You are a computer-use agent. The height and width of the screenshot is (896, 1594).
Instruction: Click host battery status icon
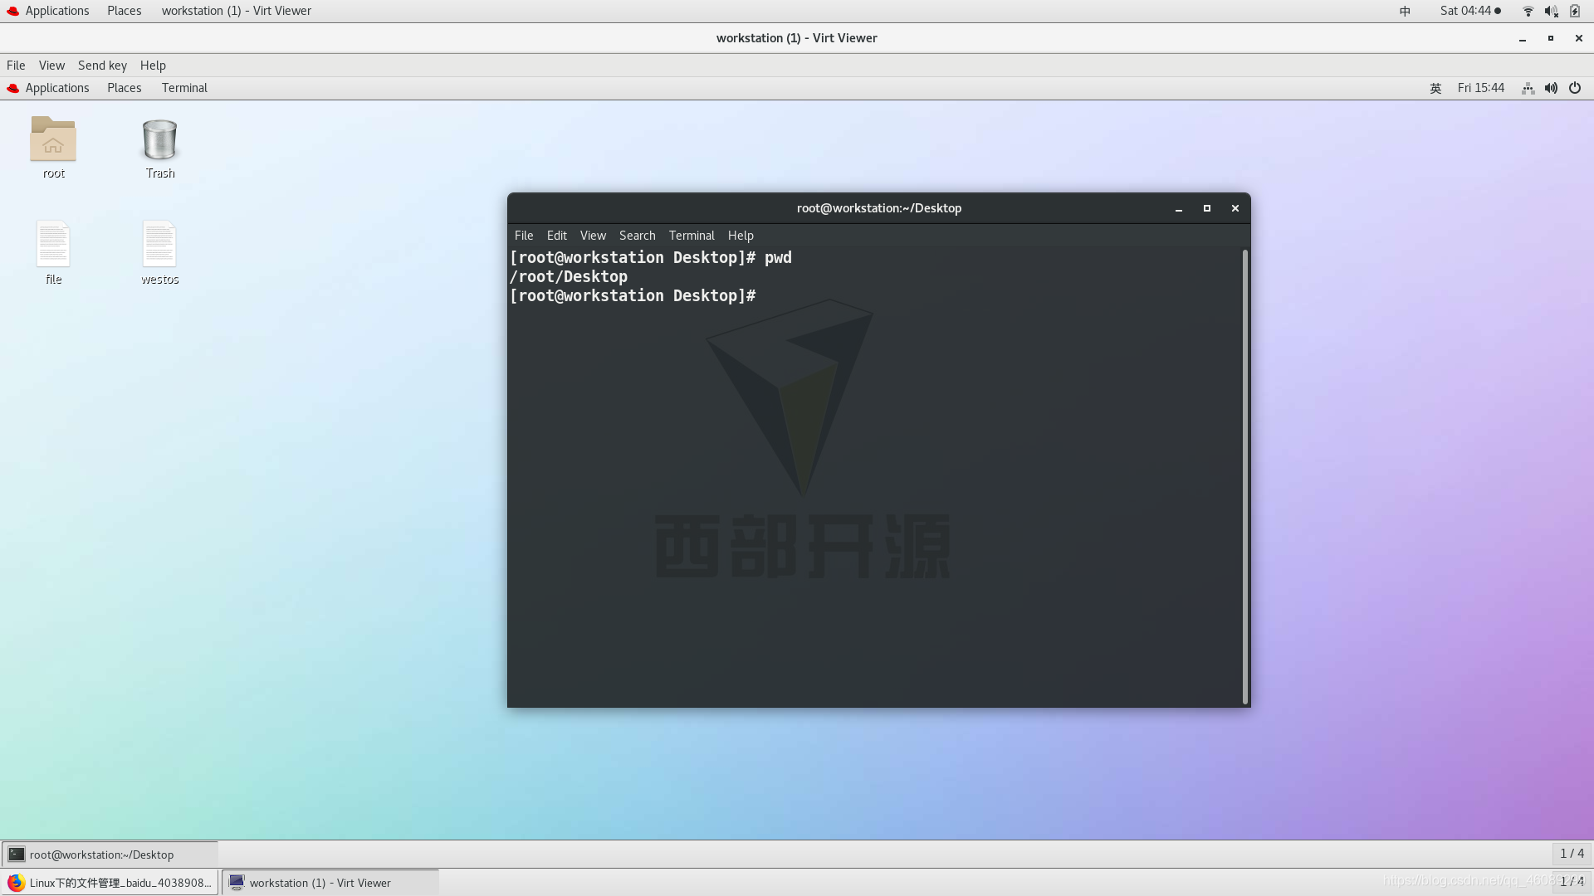coord(1575,11)
